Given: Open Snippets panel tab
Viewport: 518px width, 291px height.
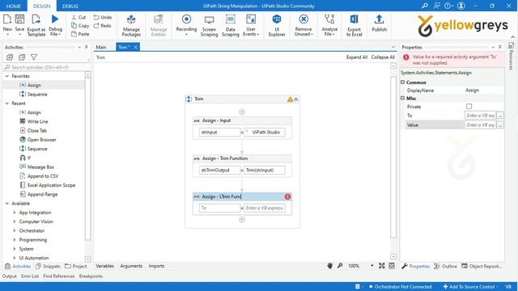Looking at the screenshot, I should (48, 266).
